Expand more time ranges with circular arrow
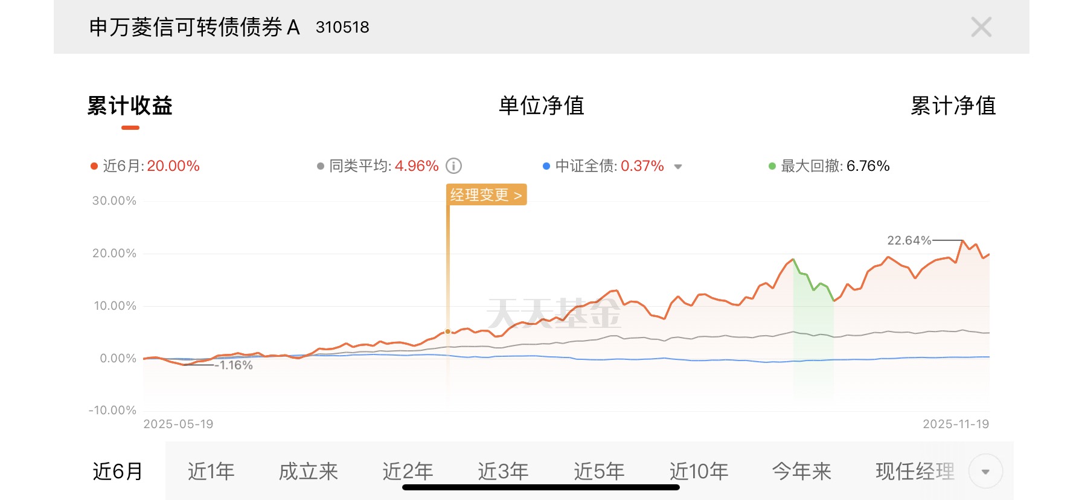1082x500 pixels. 985,472
